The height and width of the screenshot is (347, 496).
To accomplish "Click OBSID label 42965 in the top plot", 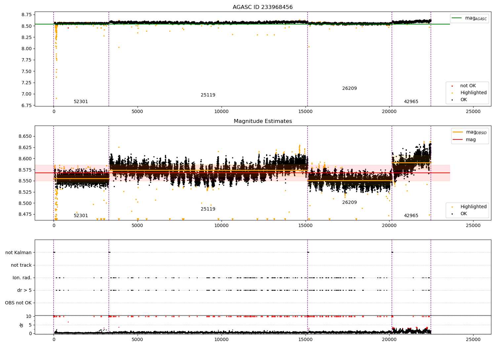I will pyautogui.click(x=411, y=101).
